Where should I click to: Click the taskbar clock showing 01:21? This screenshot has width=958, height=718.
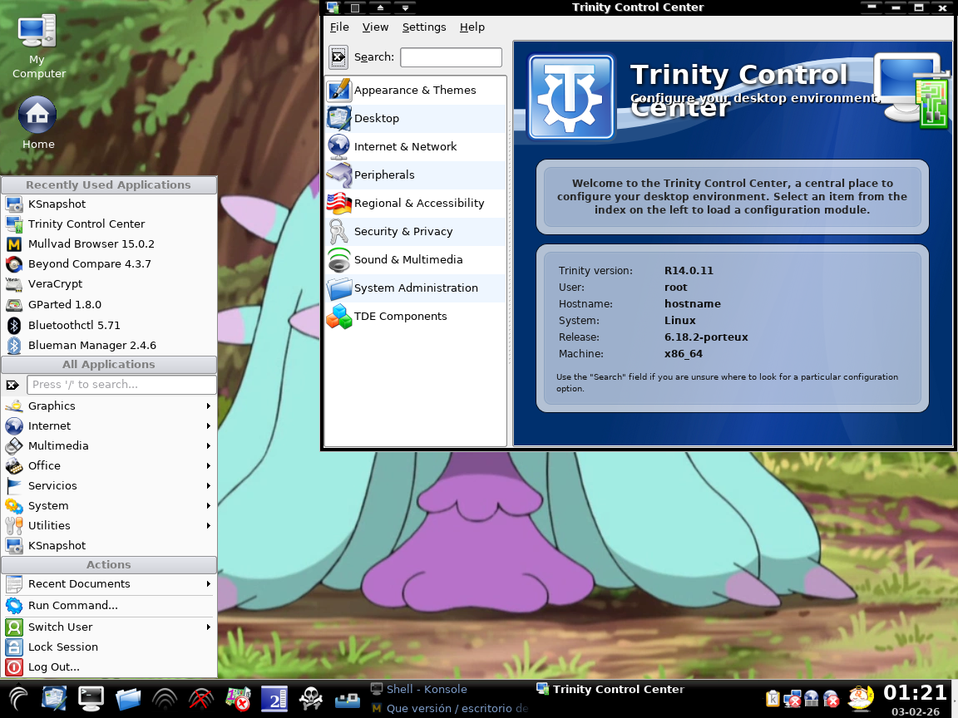(x=916, y=693)
